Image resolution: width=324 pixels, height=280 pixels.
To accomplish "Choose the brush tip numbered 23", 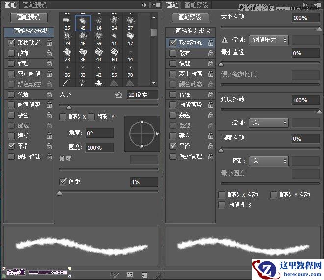I will 67,55.
